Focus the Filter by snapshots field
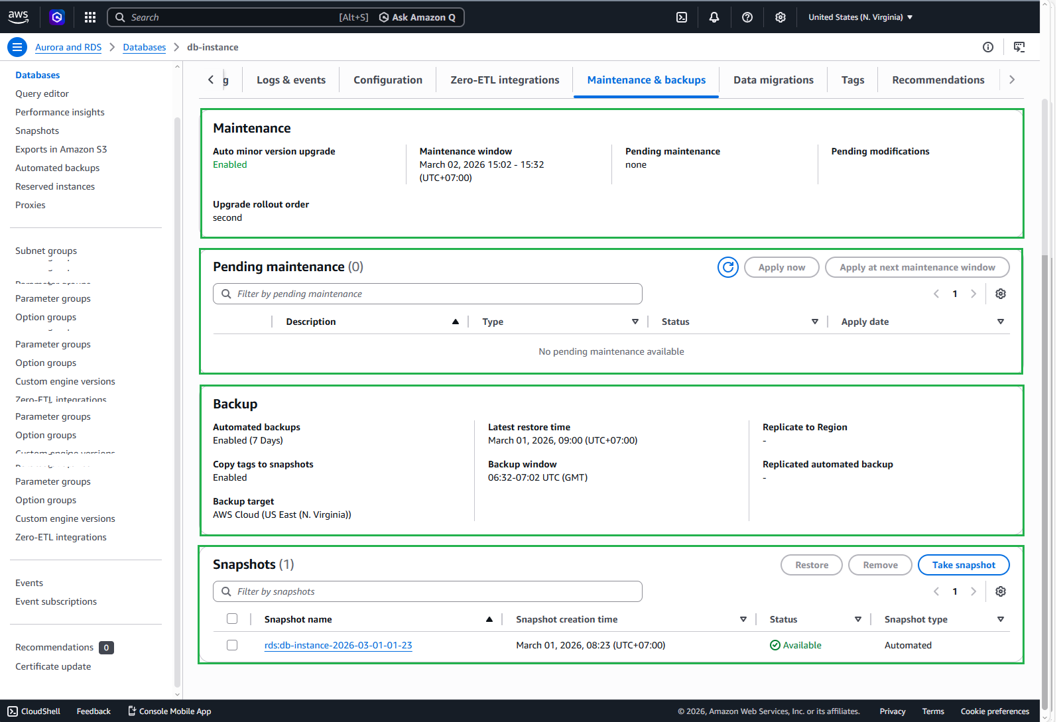The image size is (1061, 722). 428,591
